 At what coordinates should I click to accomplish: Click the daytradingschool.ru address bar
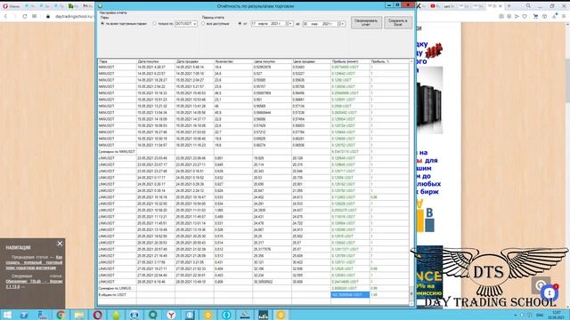pos(74,16)
